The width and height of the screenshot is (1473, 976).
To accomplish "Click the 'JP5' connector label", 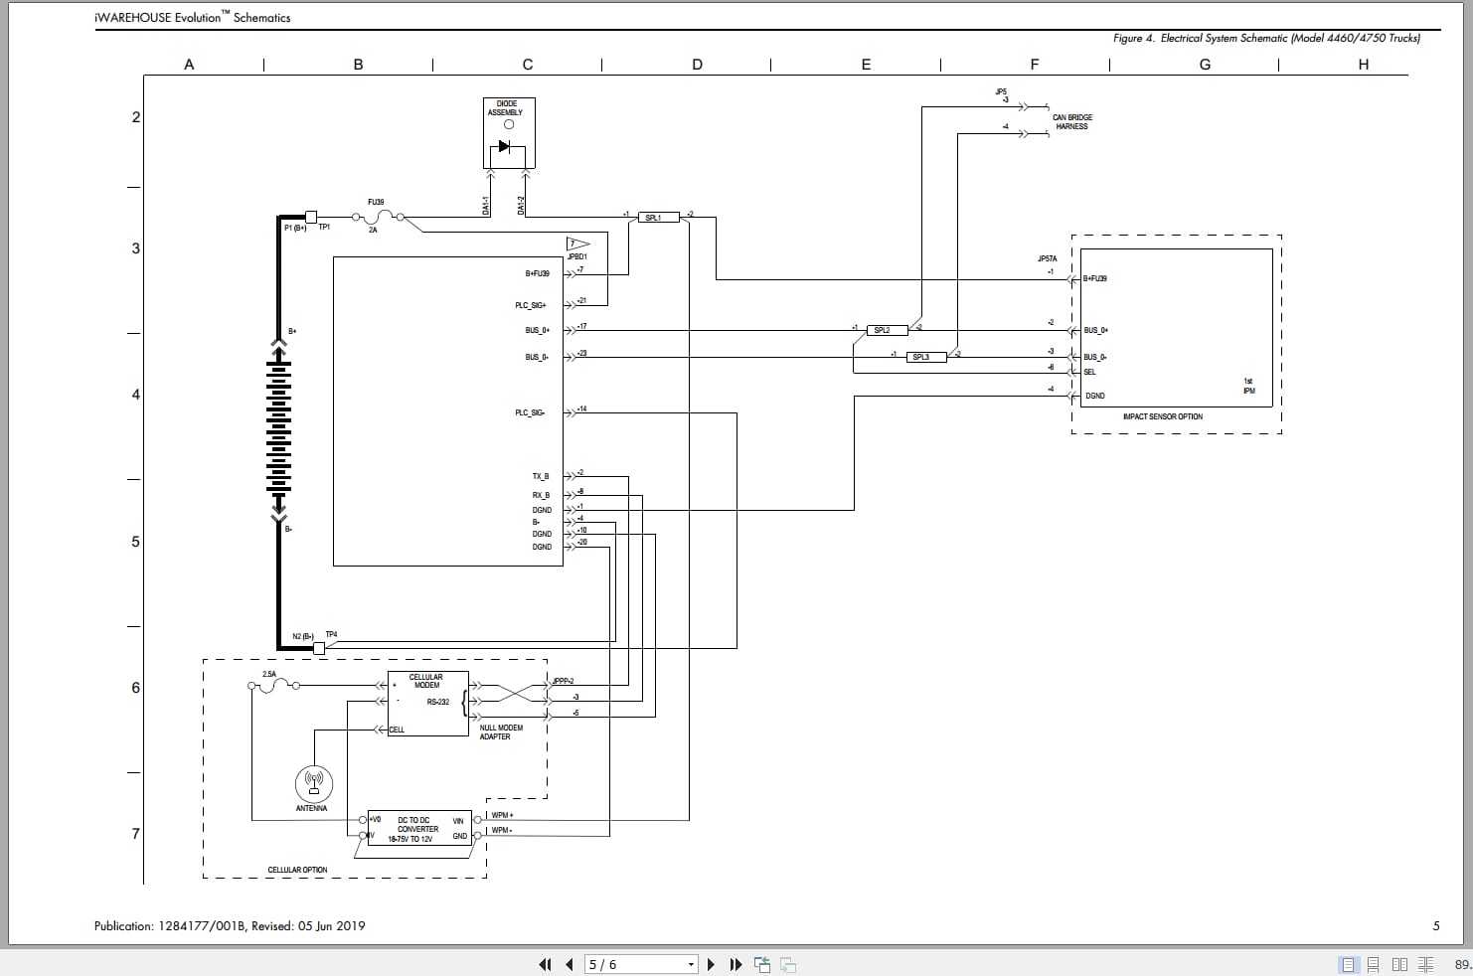I will [1001, 92].
